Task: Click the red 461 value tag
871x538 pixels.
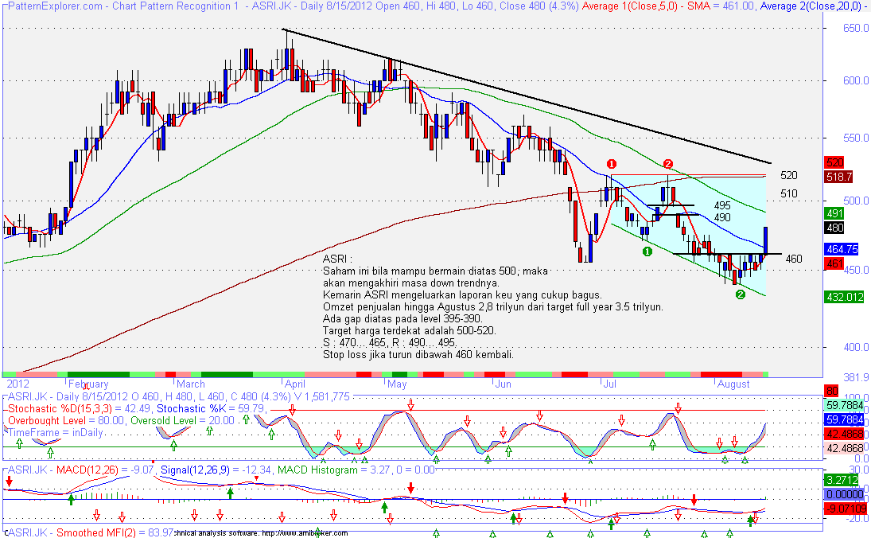Action: tap(835, 263)
